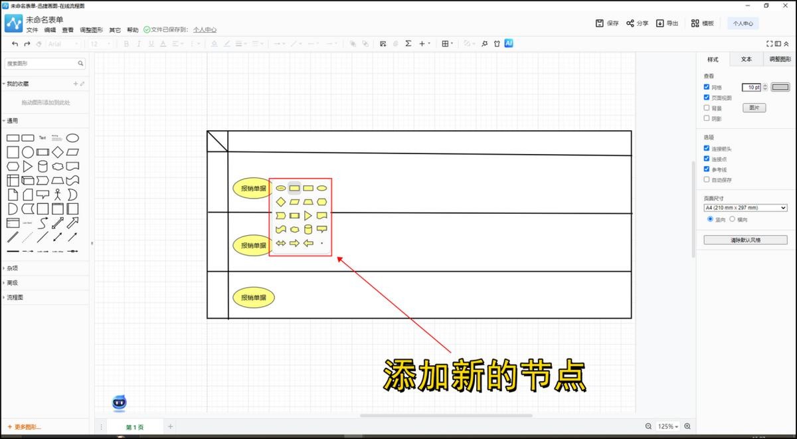This screenshot has width=797, height=439.
Task: Click the undo arrow in the toolbar
Action: coord(15,44)
